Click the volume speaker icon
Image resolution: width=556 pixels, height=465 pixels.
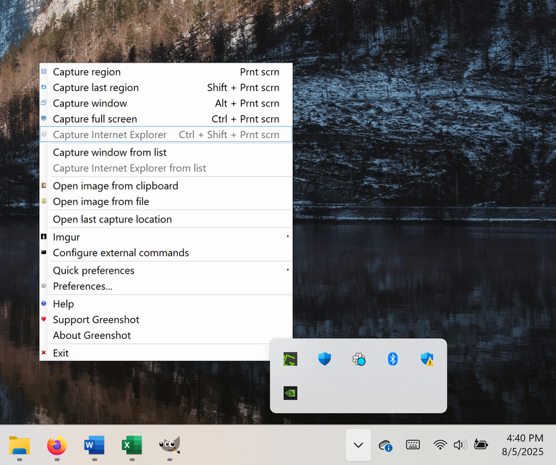460,445
